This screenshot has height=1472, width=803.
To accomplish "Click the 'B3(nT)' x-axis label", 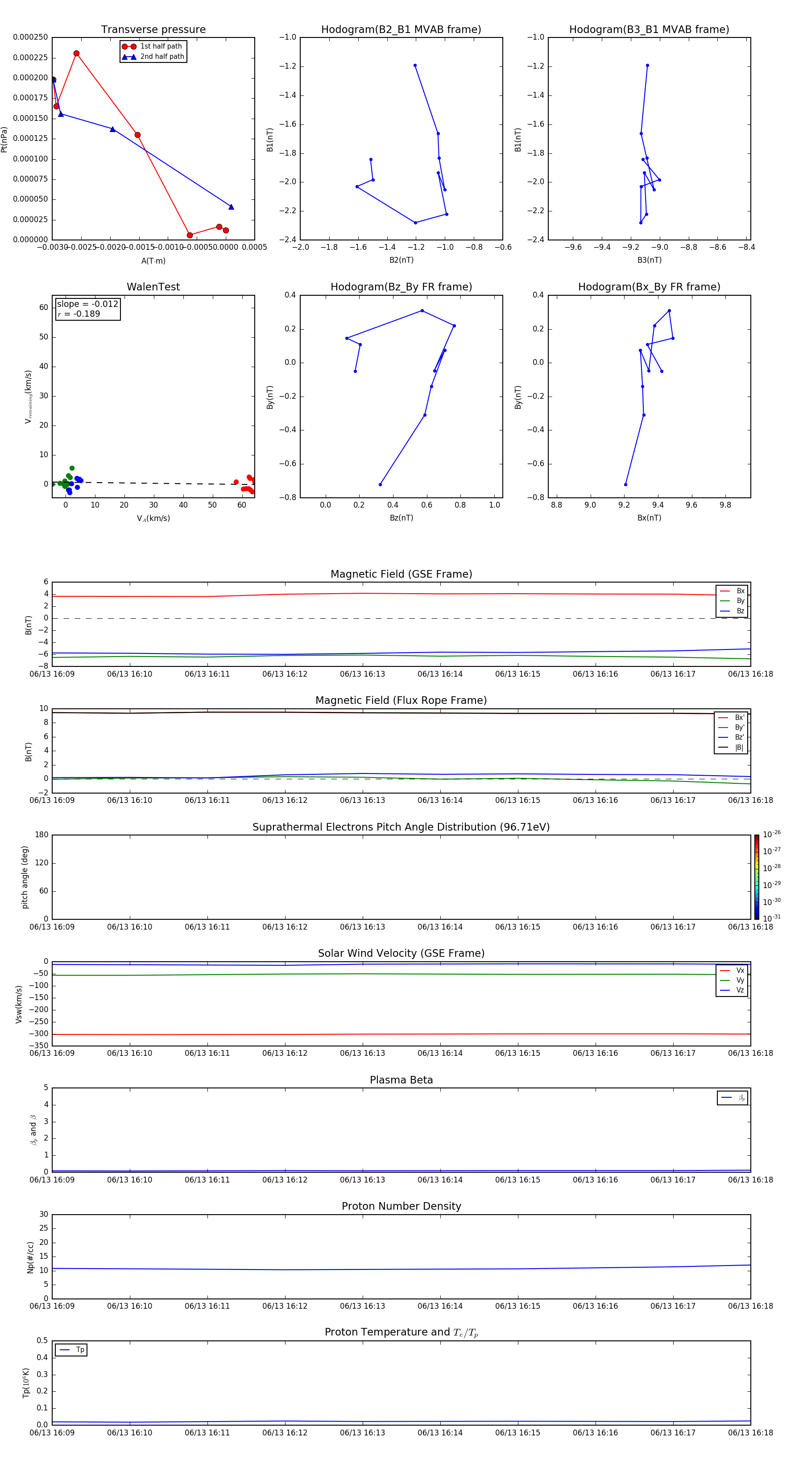I will pos(649,260).
